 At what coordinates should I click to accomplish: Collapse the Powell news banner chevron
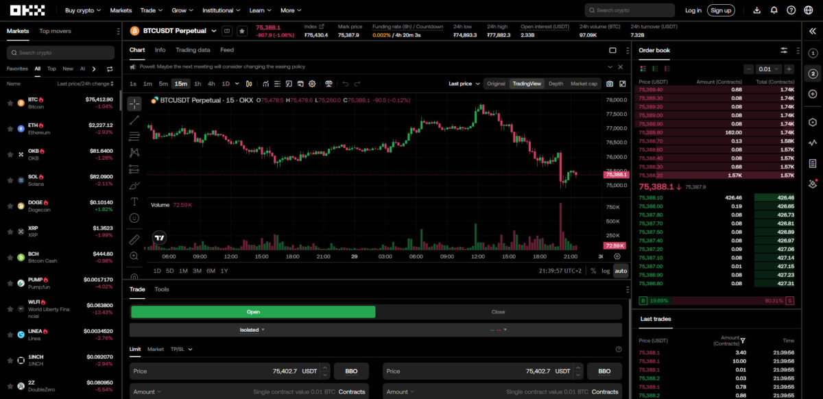click(610, 66)
